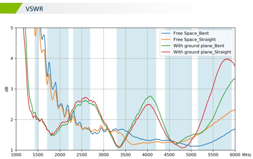Click the 6000 tick label on the x-axis
The height and width of the screenshot is (159, 253).
[x=235, y=155]
